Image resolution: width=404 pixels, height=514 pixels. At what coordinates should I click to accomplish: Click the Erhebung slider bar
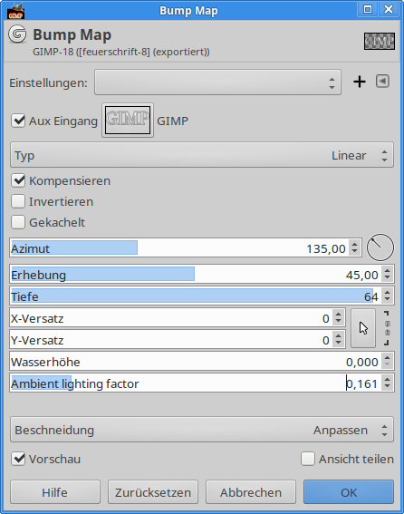click(x=195, y=275)
